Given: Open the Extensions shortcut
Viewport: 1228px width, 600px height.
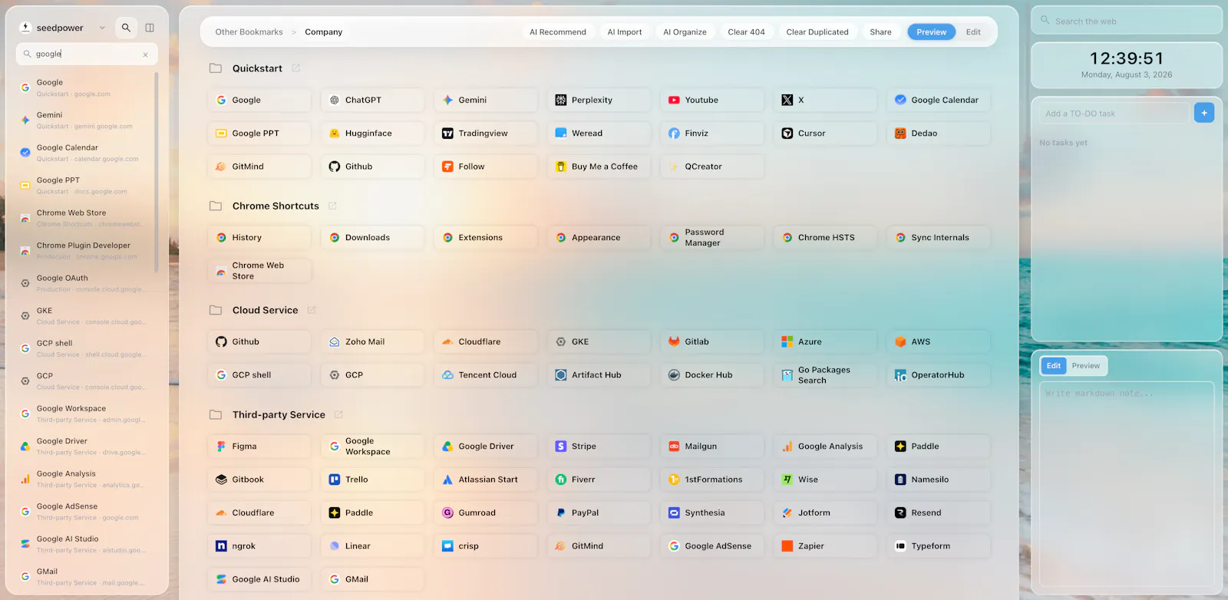Looking at the screenshot, I should tap(486, 238).
